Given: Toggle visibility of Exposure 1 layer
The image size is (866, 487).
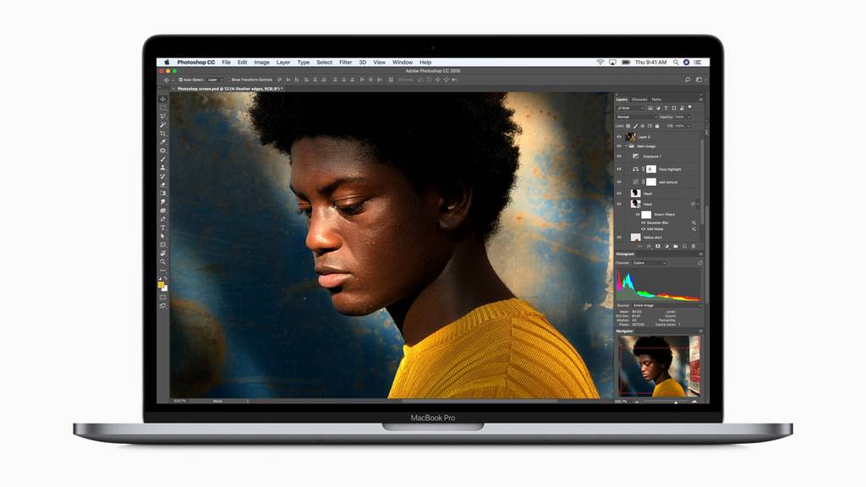Looking at the screenshot, I should pyautogui.click(x=619, y=156).
